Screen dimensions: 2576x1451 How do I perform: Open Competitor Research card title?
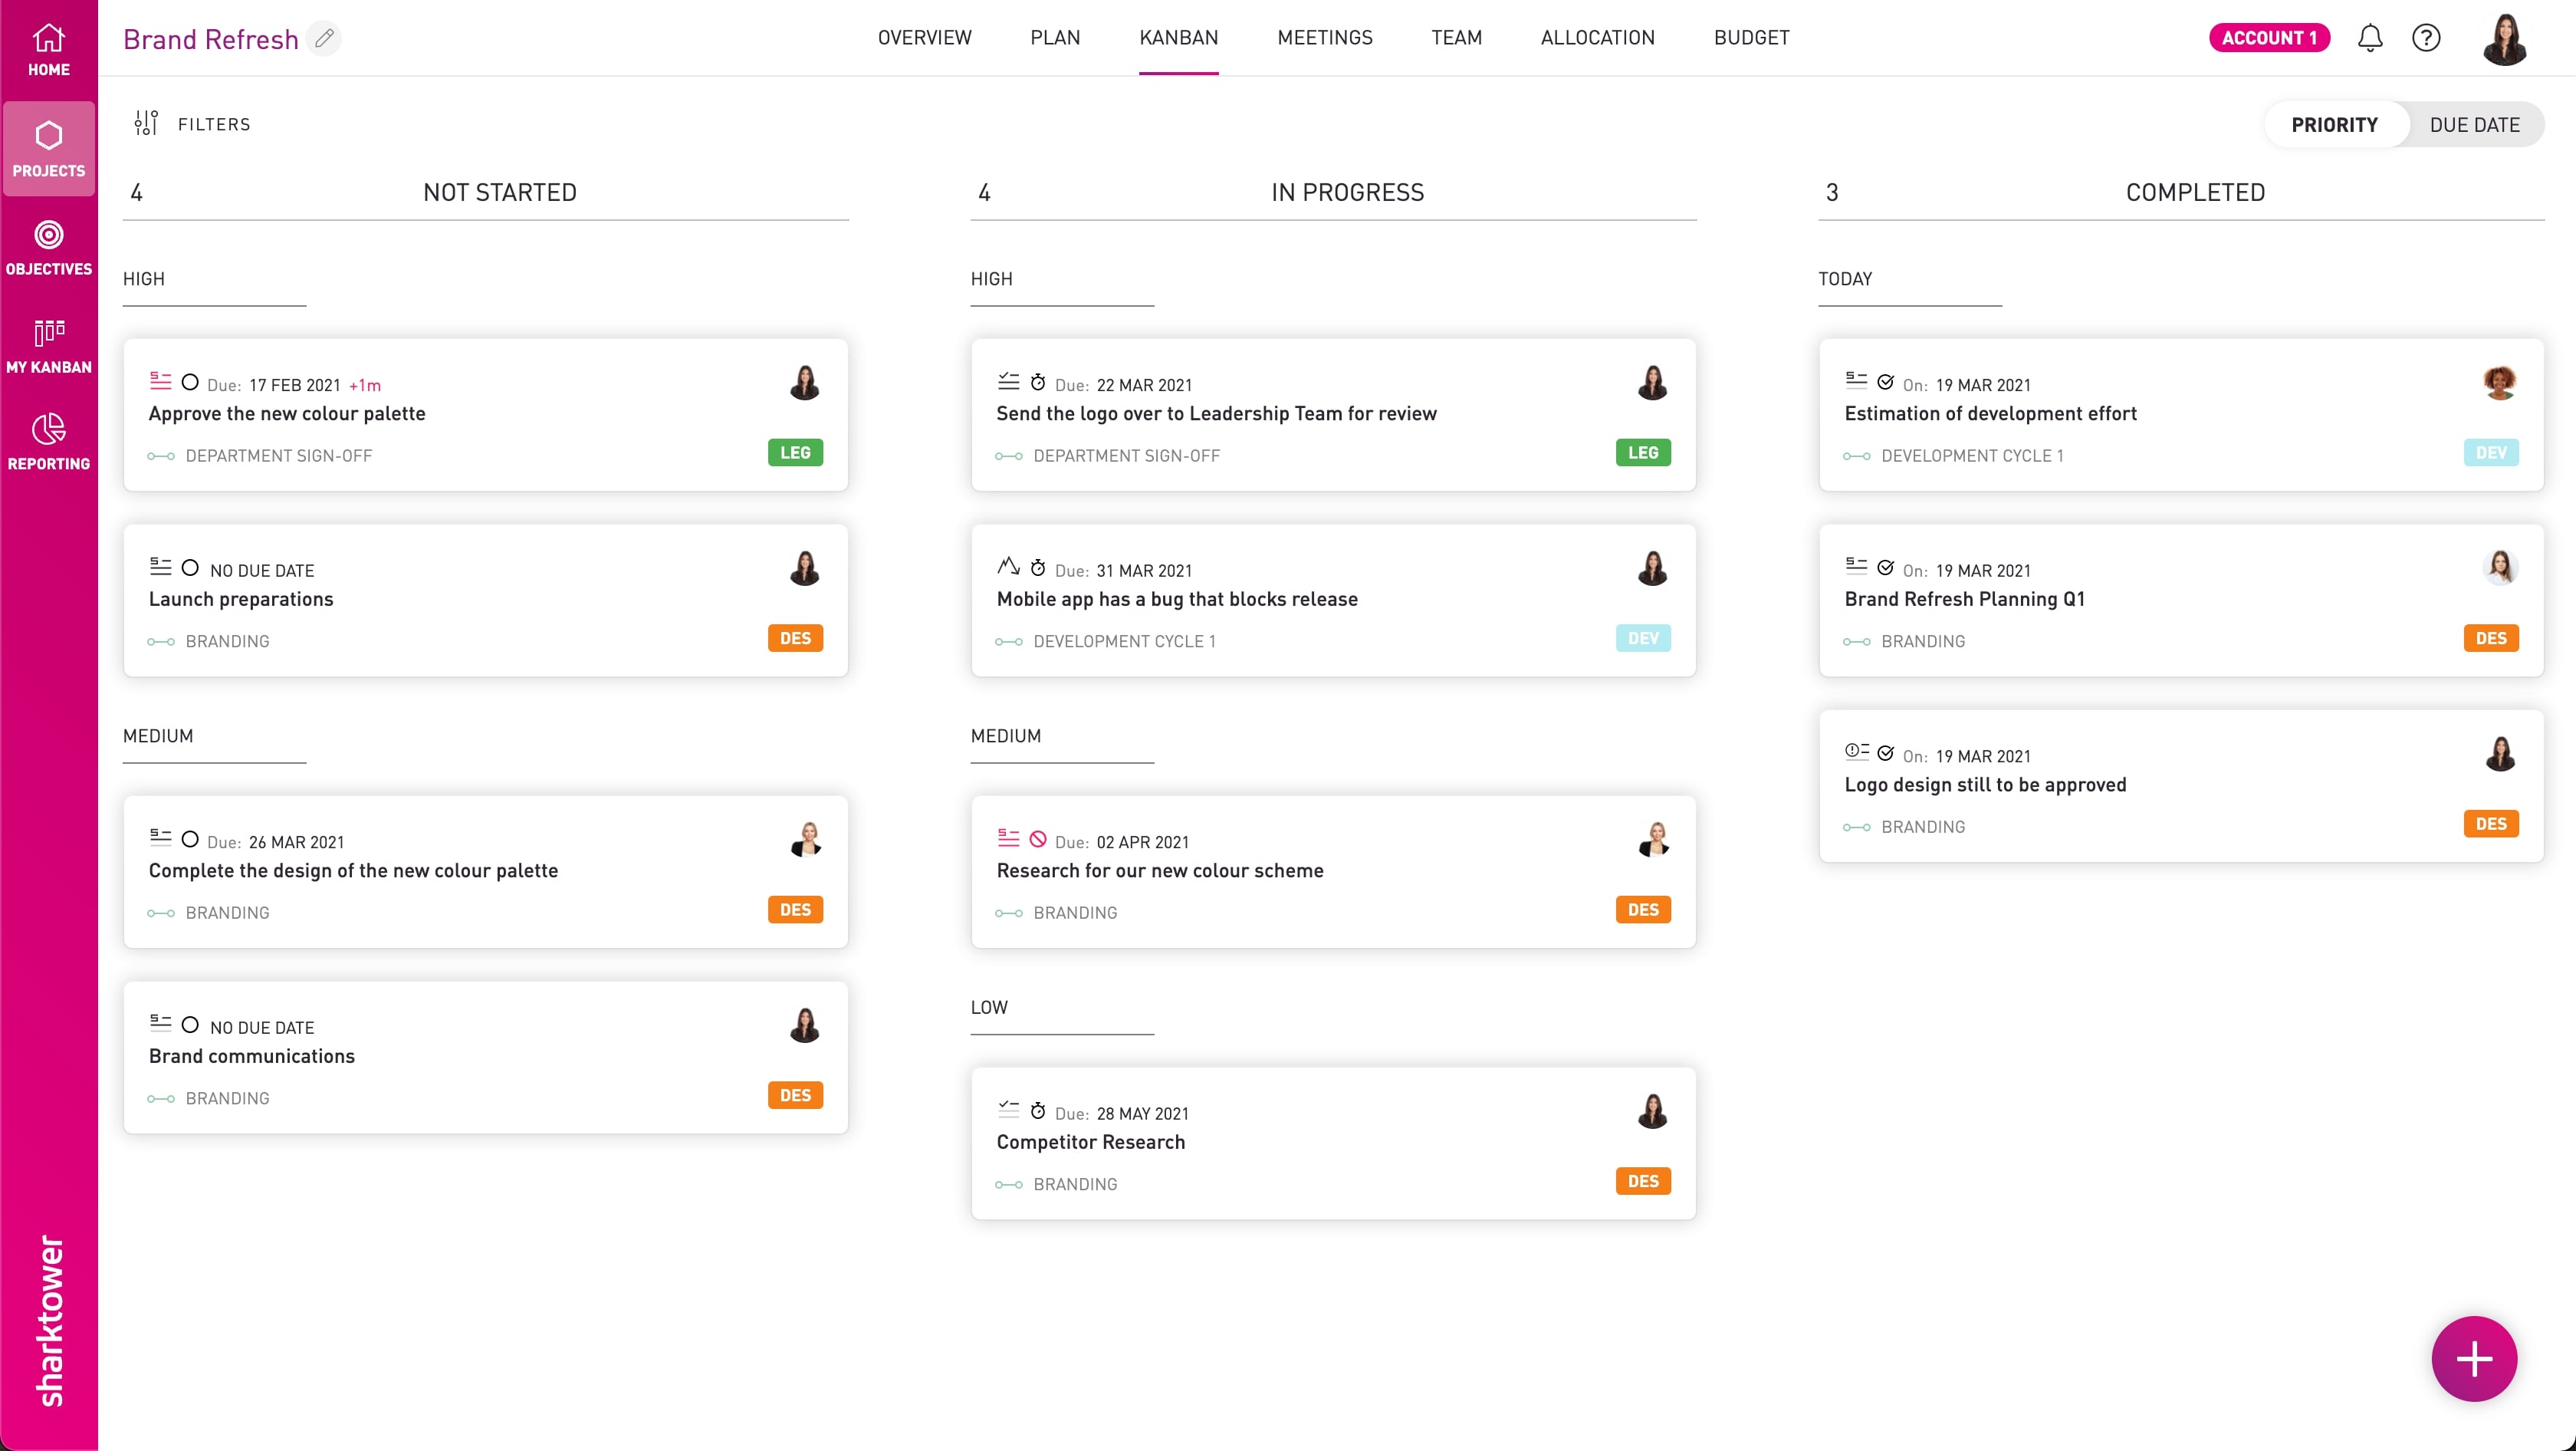tap(1090, 1142)
